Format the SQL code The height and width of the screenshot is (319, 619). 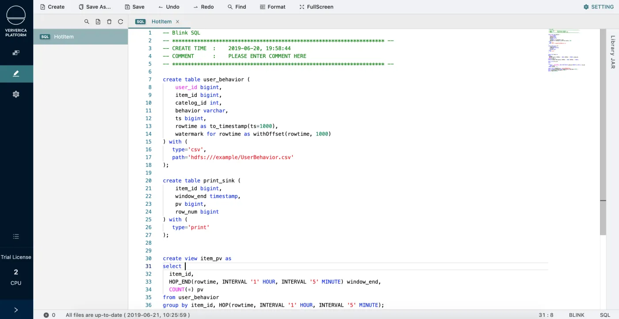click(273, 7)
